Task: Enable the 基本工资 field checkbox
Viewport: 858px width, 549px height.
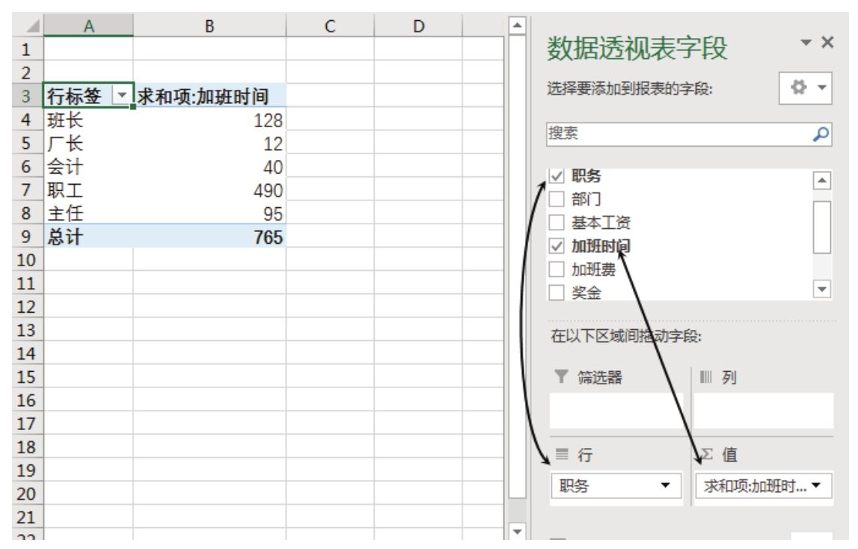Action: coord(557,222)
